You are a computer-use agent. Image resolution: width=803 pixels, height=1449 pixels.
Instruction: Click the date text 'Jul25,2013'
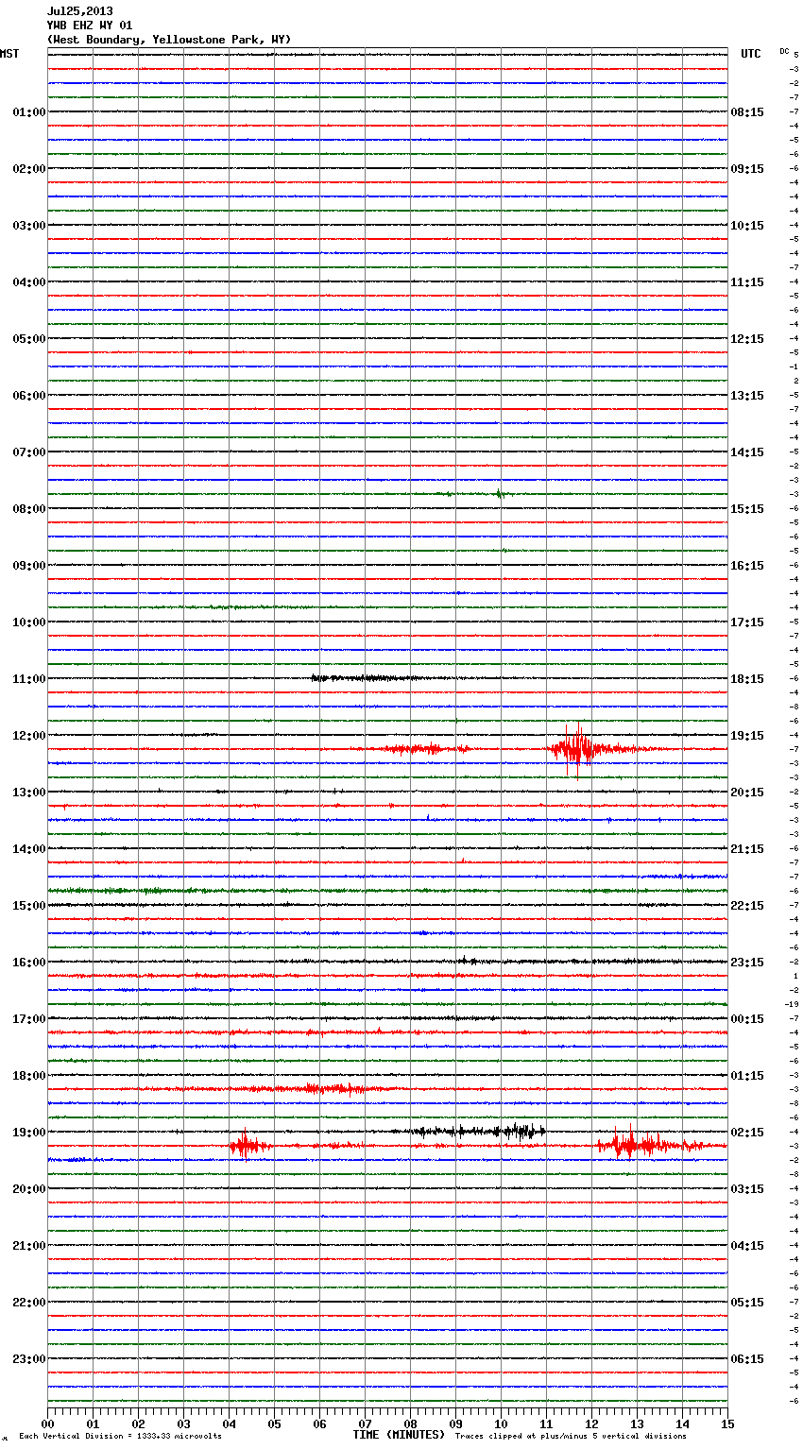tap(79, 11)
